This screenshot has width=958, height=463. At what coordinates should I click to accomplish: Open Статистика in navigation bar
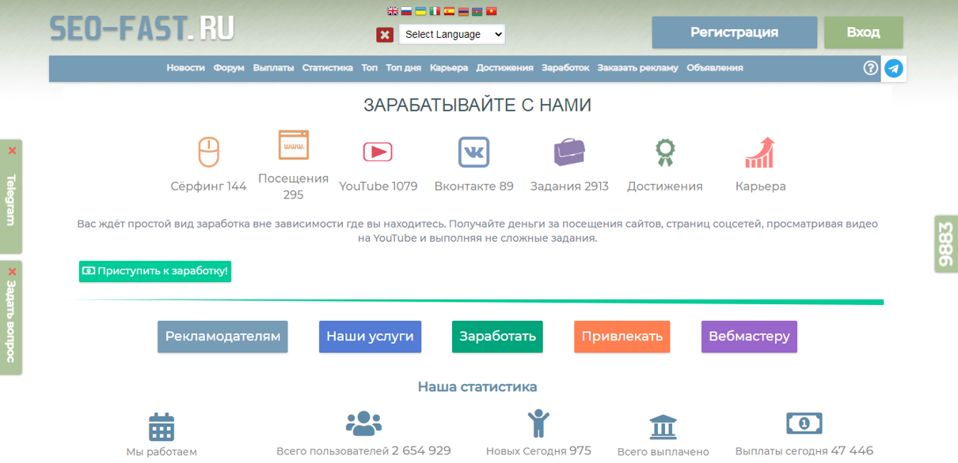click(327, 68)
